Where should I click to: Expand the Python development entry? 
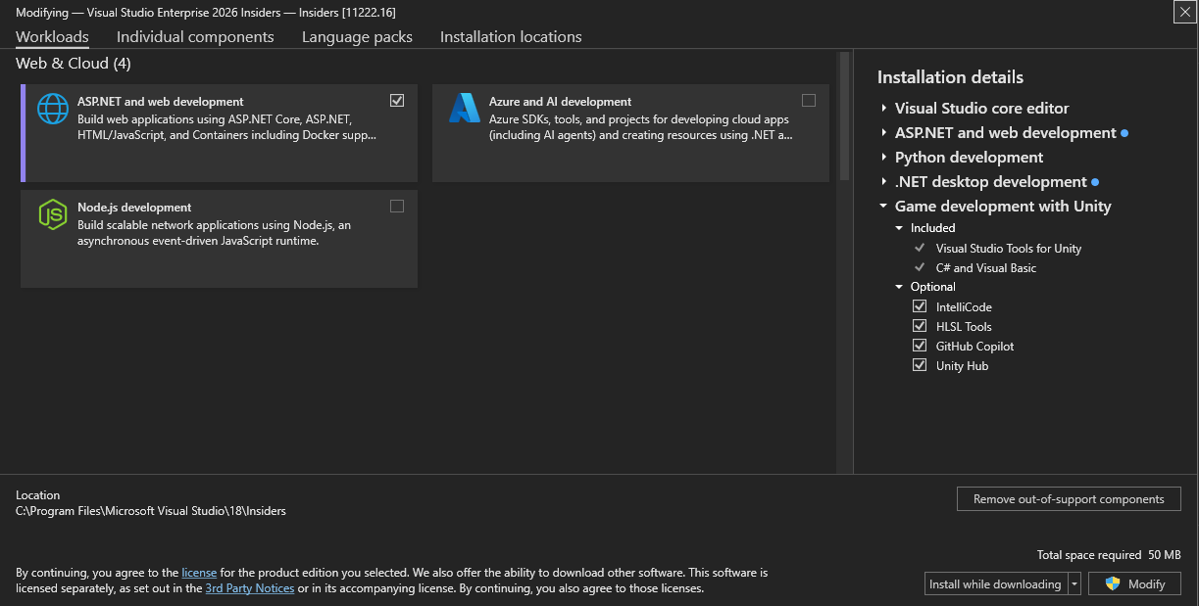(x=883, y=157)
